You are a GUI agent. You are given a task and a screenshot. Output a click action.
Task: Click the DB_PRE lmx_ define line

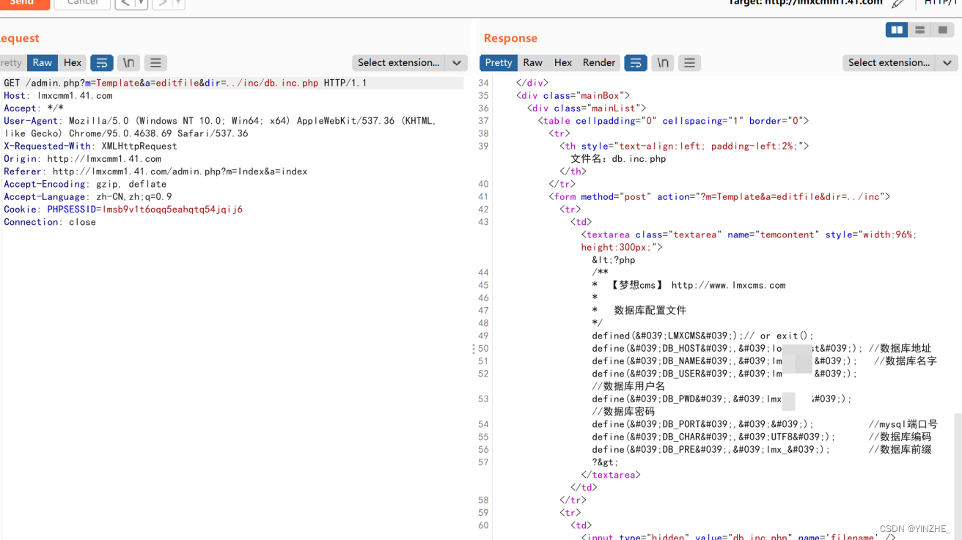point(762,449)
